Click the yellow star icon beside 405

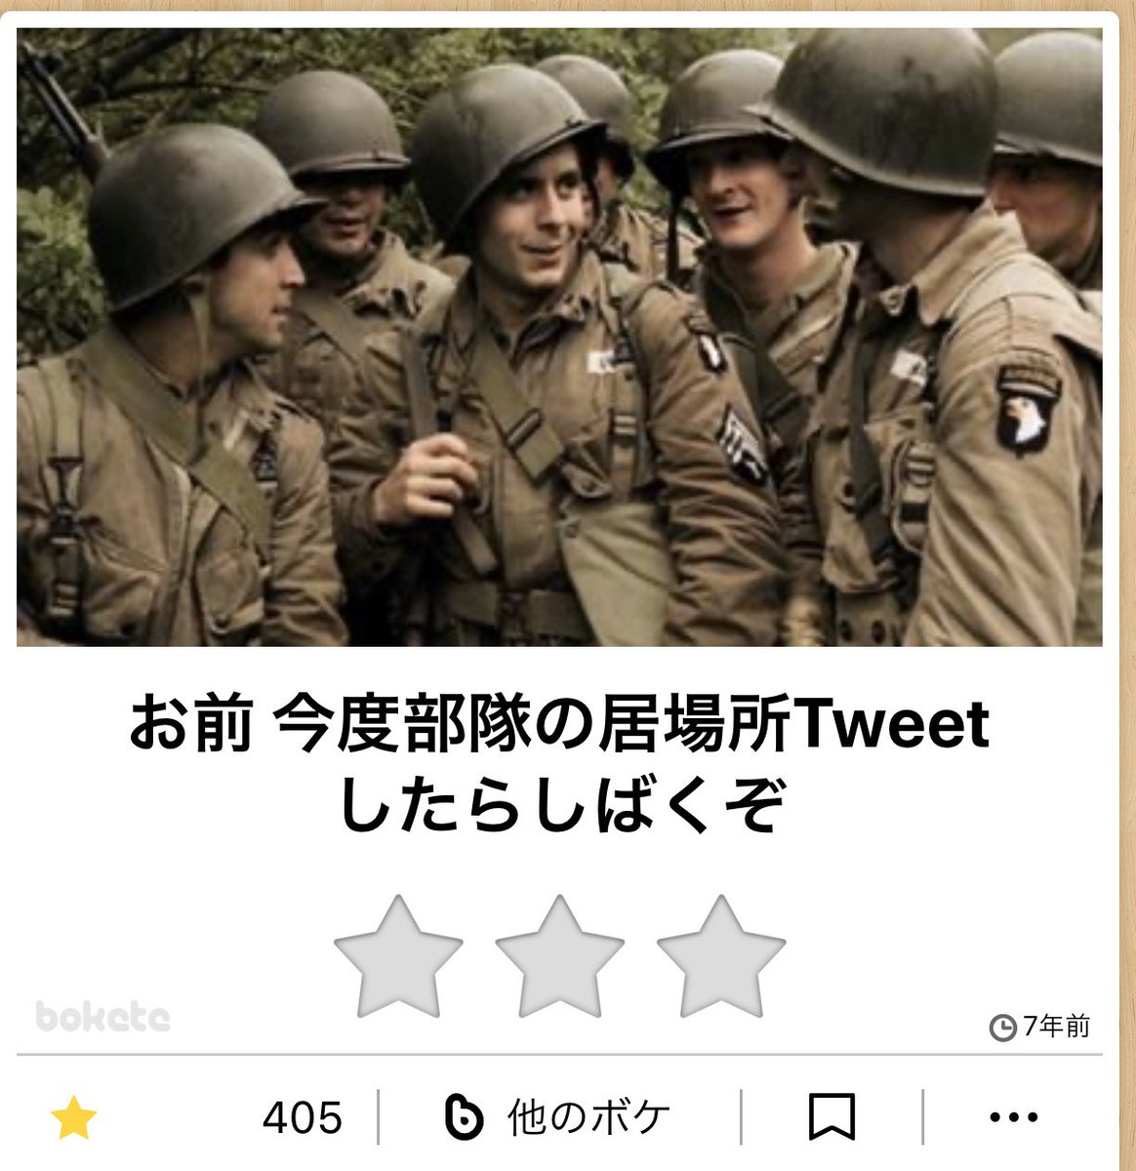[x=74, y=1117]
